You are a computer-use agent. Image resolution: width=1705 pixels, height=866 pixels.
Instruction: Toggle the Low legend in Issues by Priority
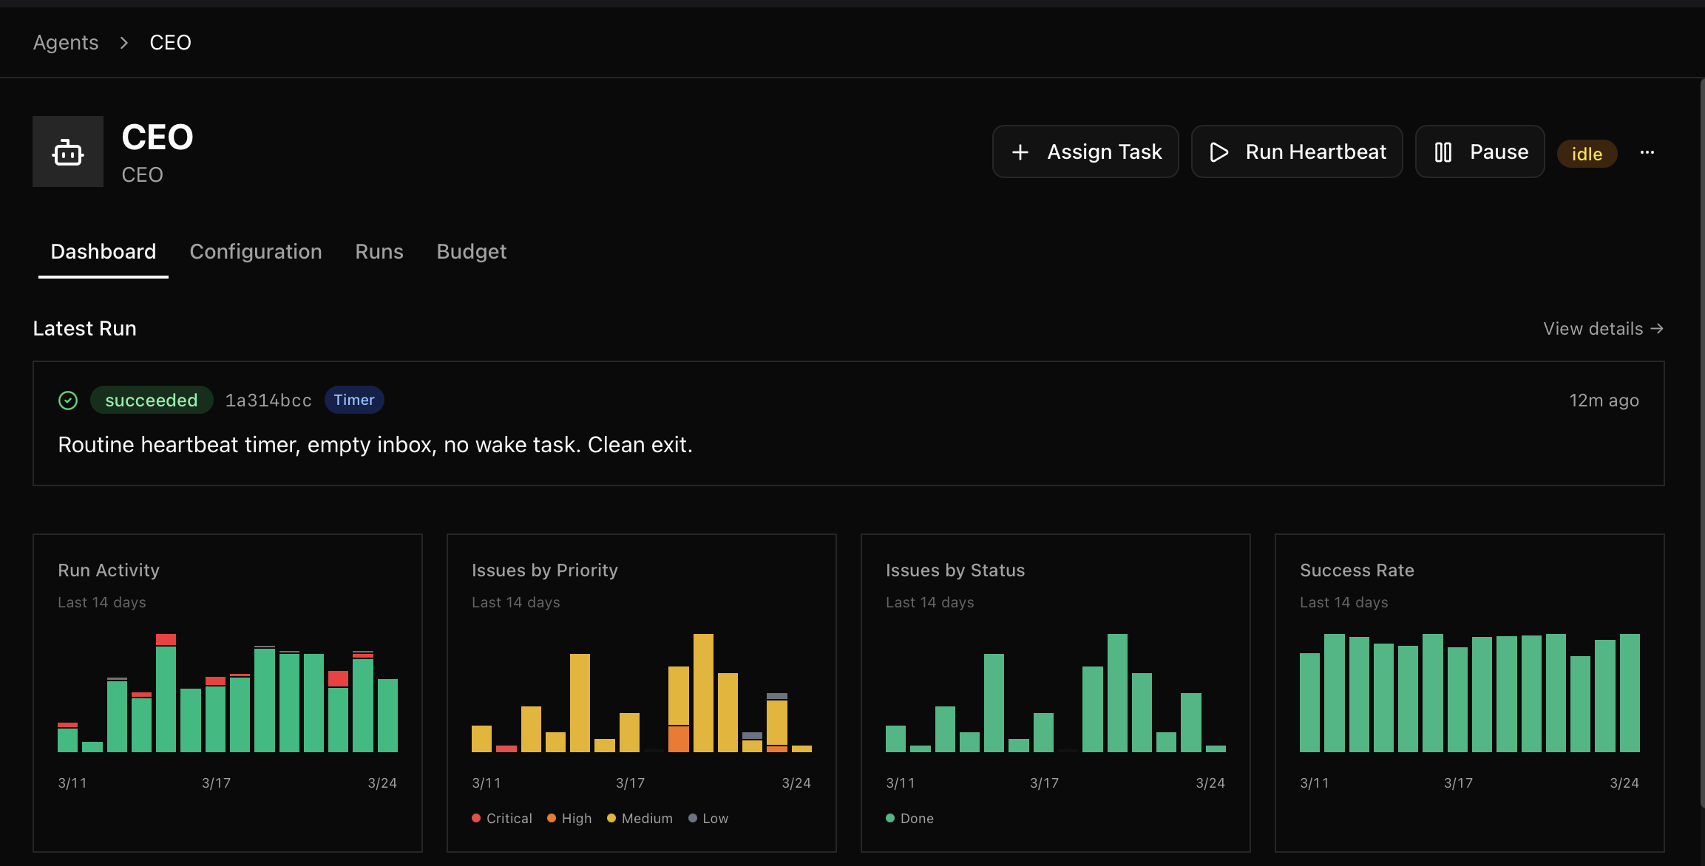(x=708, y=818)
